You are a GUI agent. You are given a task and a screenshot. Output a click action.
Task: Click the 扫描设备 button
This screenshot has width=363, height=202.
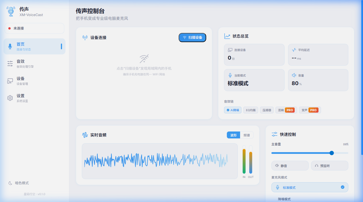(192, 38)
